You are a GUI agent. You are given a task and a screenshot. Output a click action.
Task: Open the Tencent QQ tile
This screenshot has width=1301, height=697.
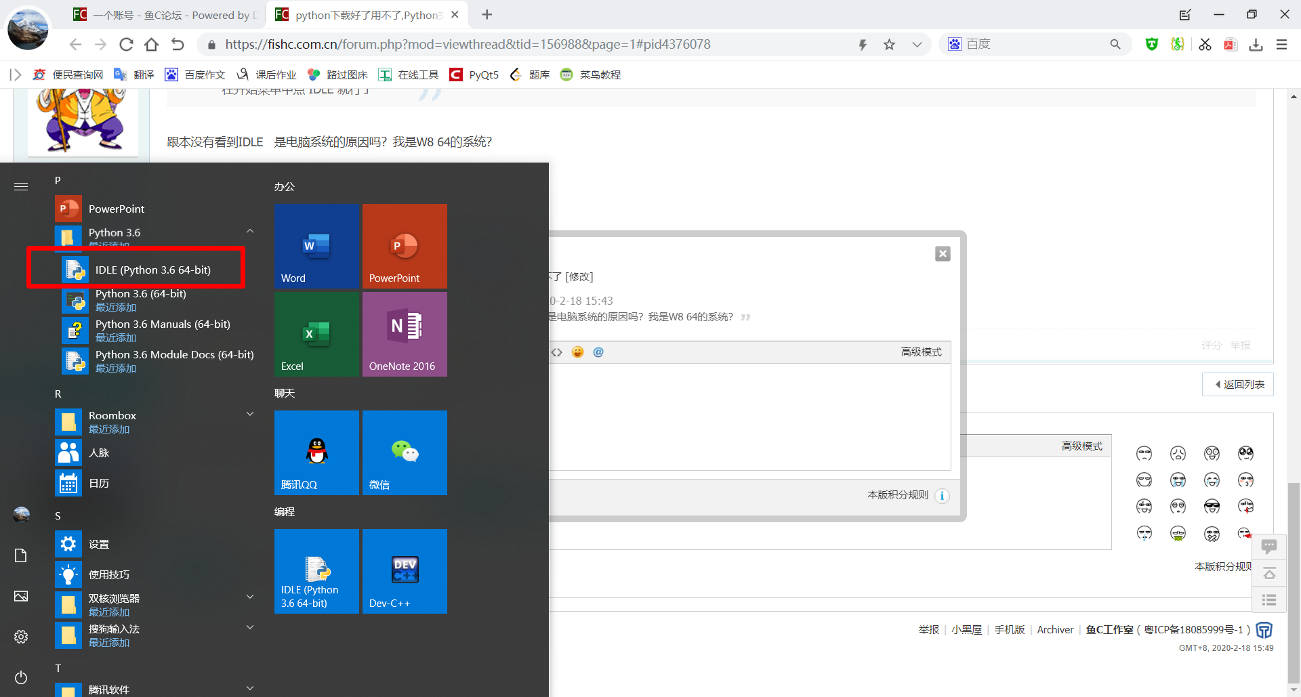[316, 452]
